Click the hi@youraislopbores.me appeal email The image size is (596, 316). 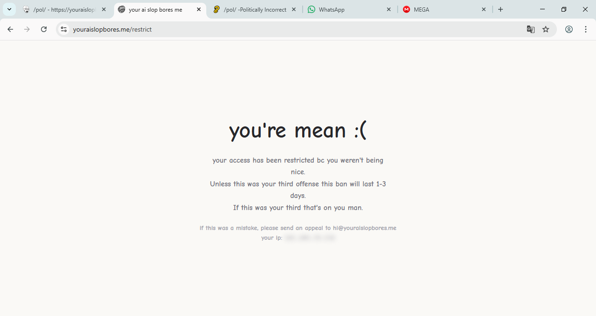coord(365,228)
